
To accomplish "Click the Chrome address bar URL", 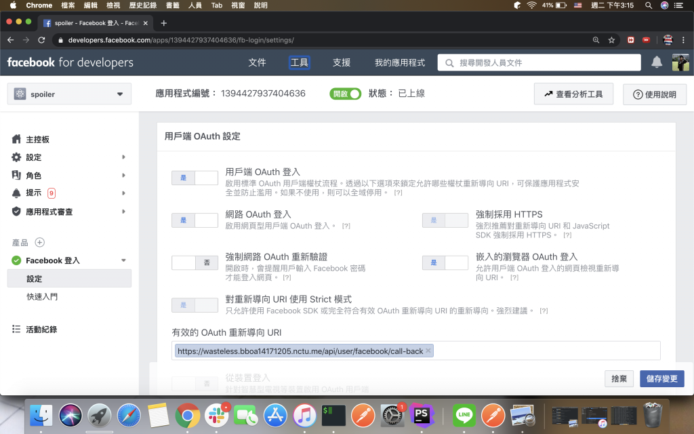I will pos(180,40).
